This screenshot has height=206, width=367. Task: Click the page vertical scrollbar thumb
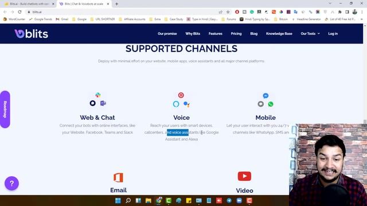click(x=365, y=122)
